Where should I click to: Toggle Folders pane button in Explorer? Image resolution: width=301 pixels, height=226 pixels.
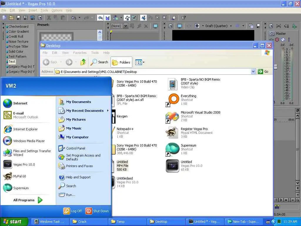pyautogui.click(x=121, y=62)
